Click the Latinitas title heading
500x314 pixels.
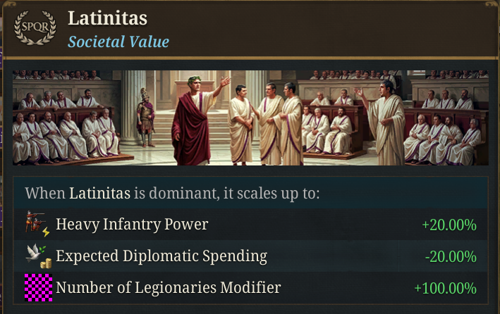[x=107, y=18]
